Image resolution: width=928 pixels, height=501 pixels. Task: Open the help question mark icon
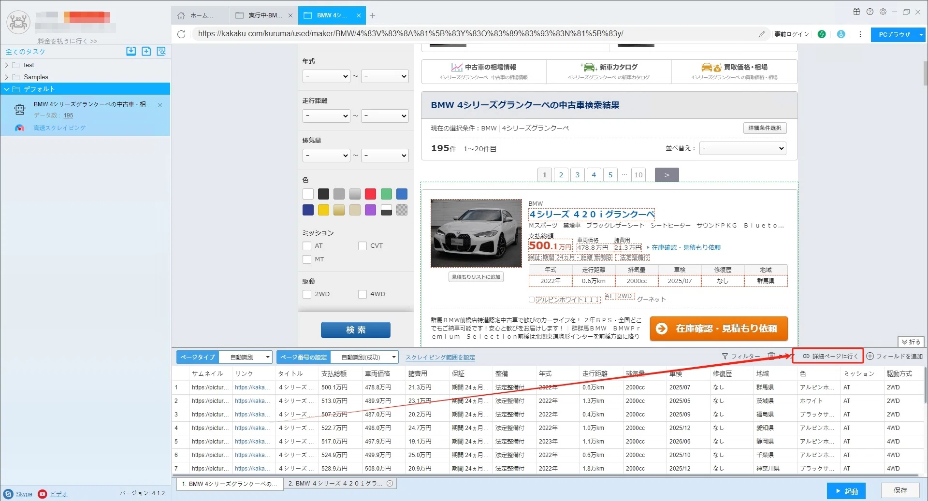point(870,12)
